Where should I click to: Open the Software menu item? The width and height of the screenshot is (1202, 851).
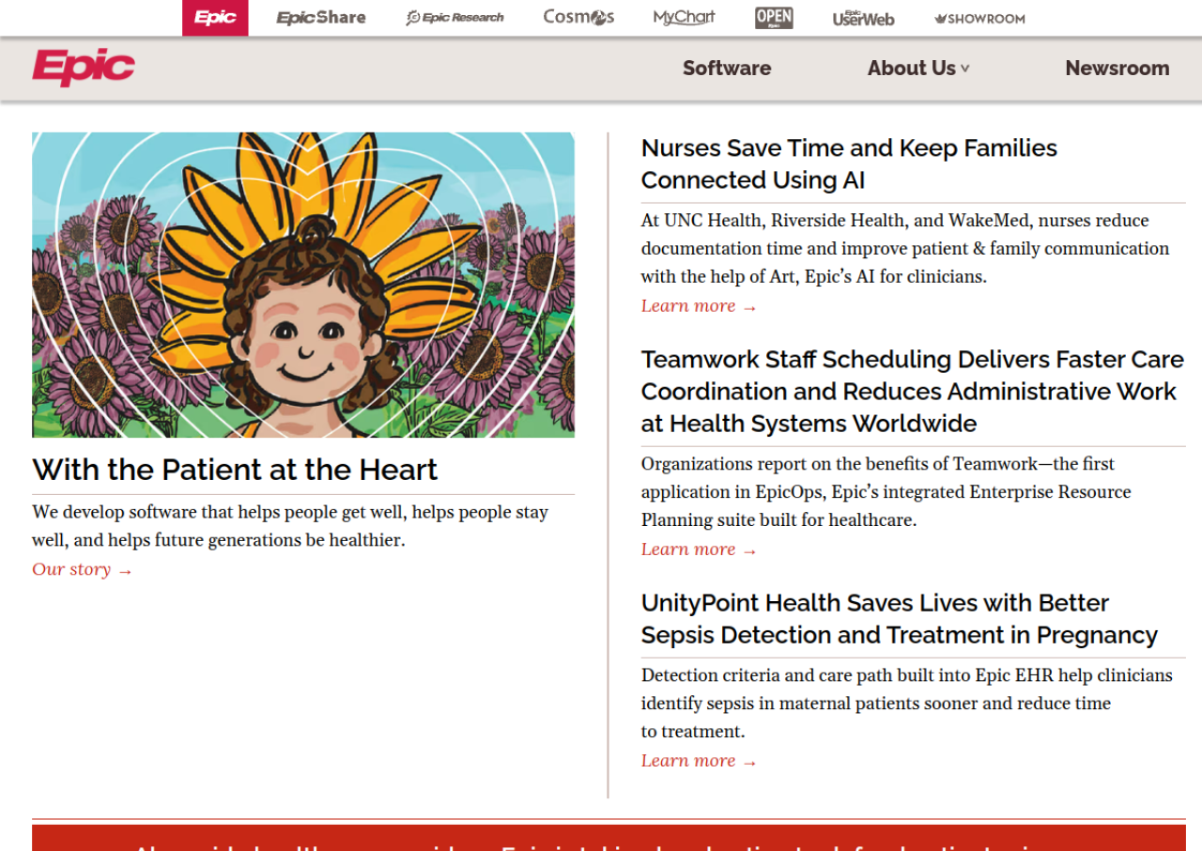[727, 68]
